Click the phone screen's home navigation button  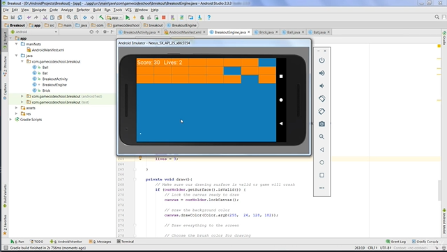tap(281, 100)
